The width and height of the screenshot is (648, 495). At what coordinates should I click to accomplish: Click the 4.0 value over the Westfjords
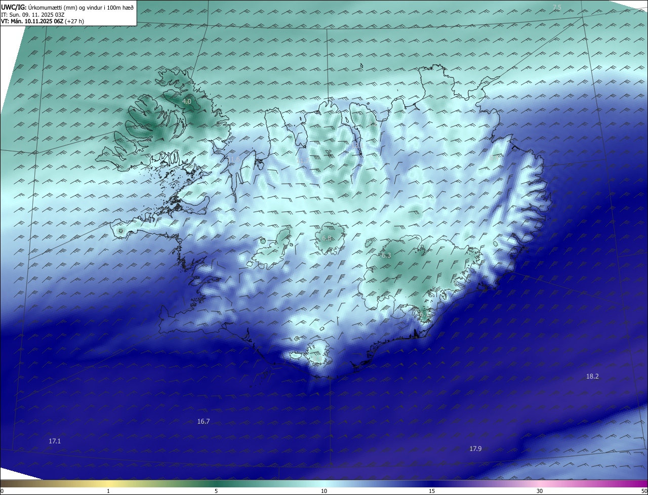click(186, 102)
